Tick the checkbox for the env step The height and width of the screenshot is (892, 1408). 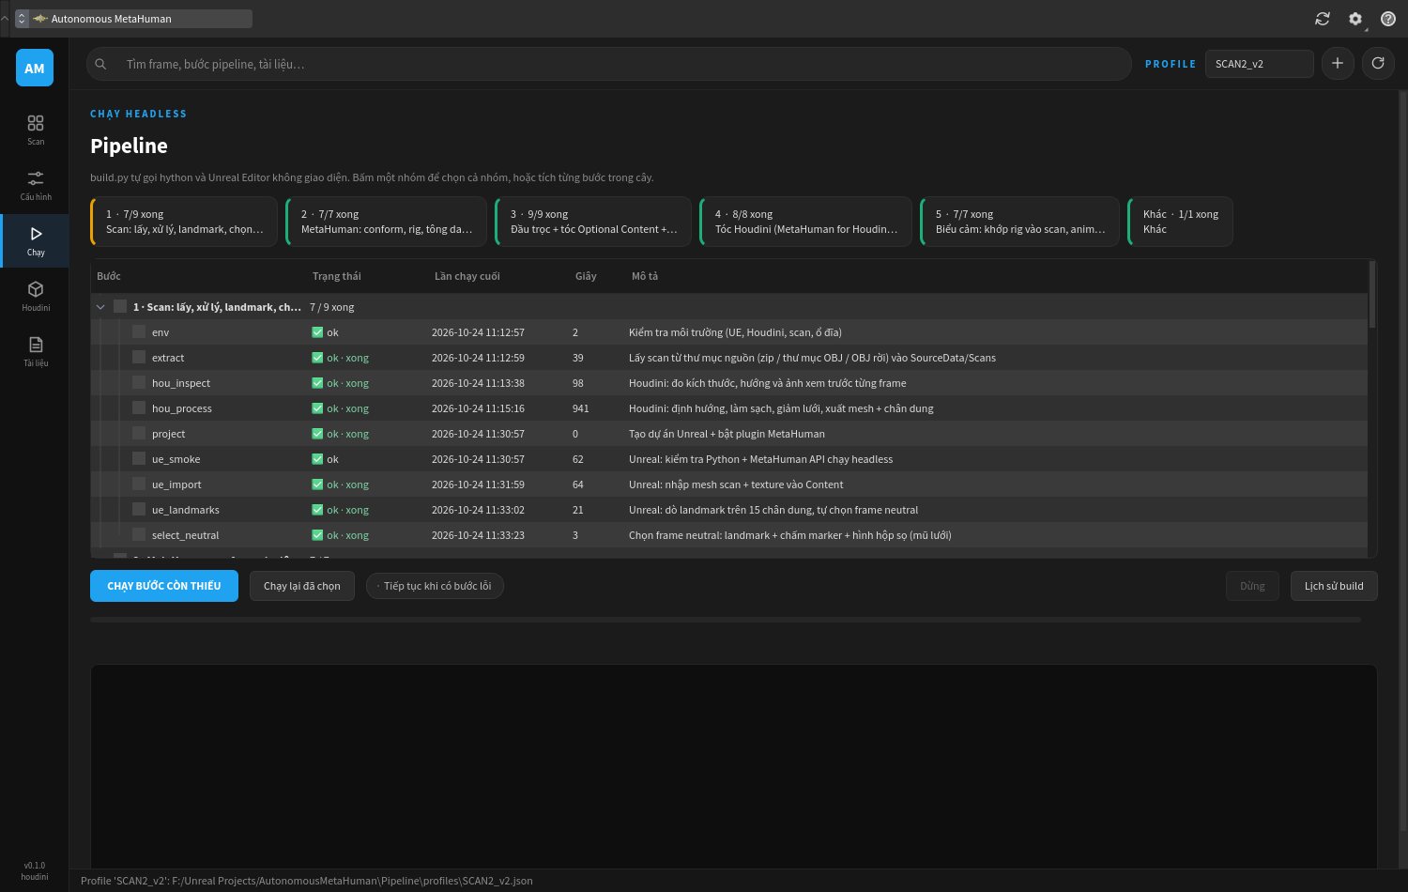click(139, 331)
